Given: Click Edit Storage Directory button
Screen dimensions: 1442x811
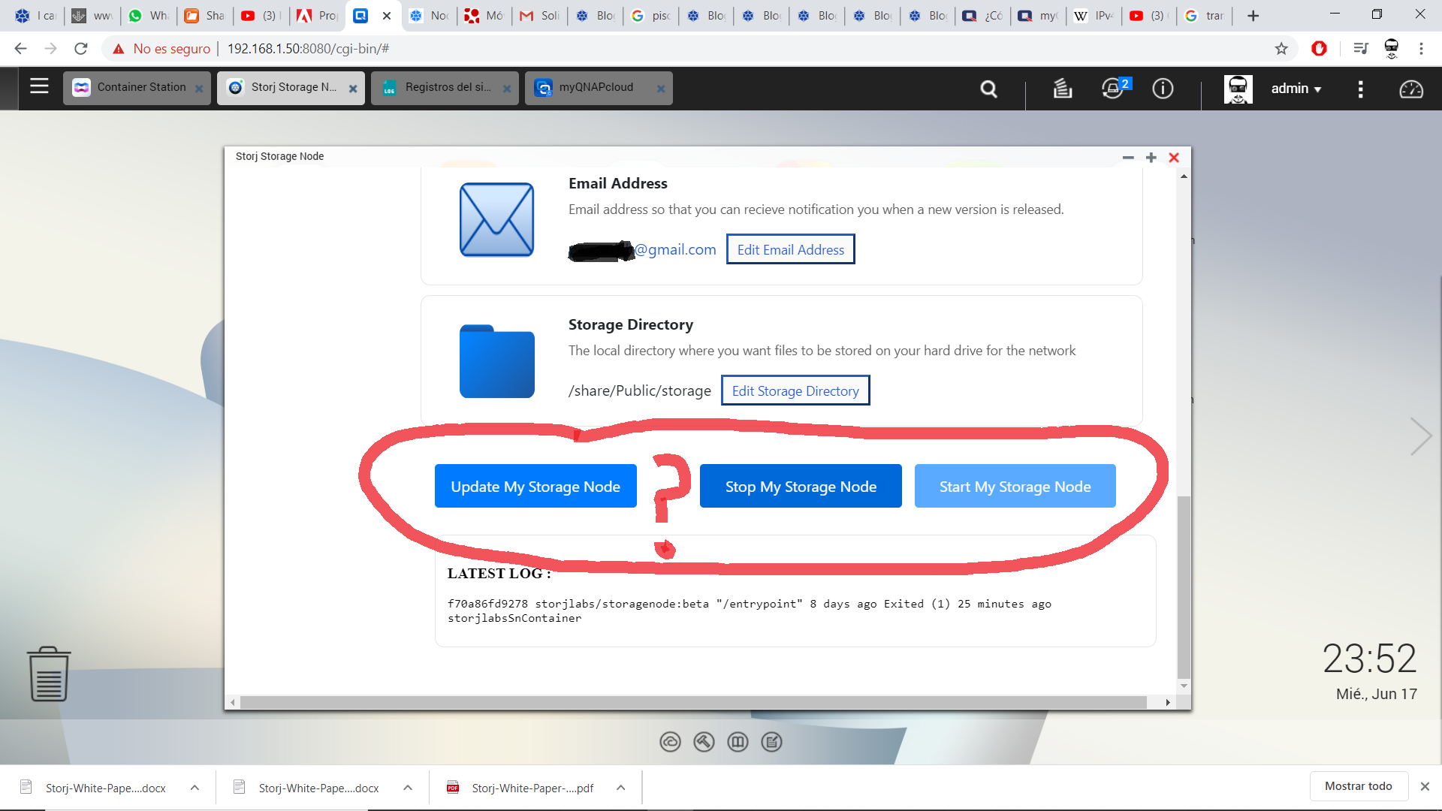Looking at the screenshot, I should point(795,391).
